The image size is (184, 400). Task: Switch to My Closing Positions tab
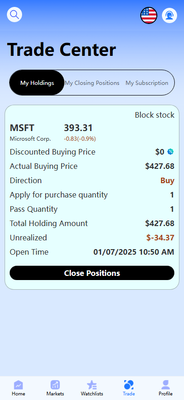tap(92, 83)
